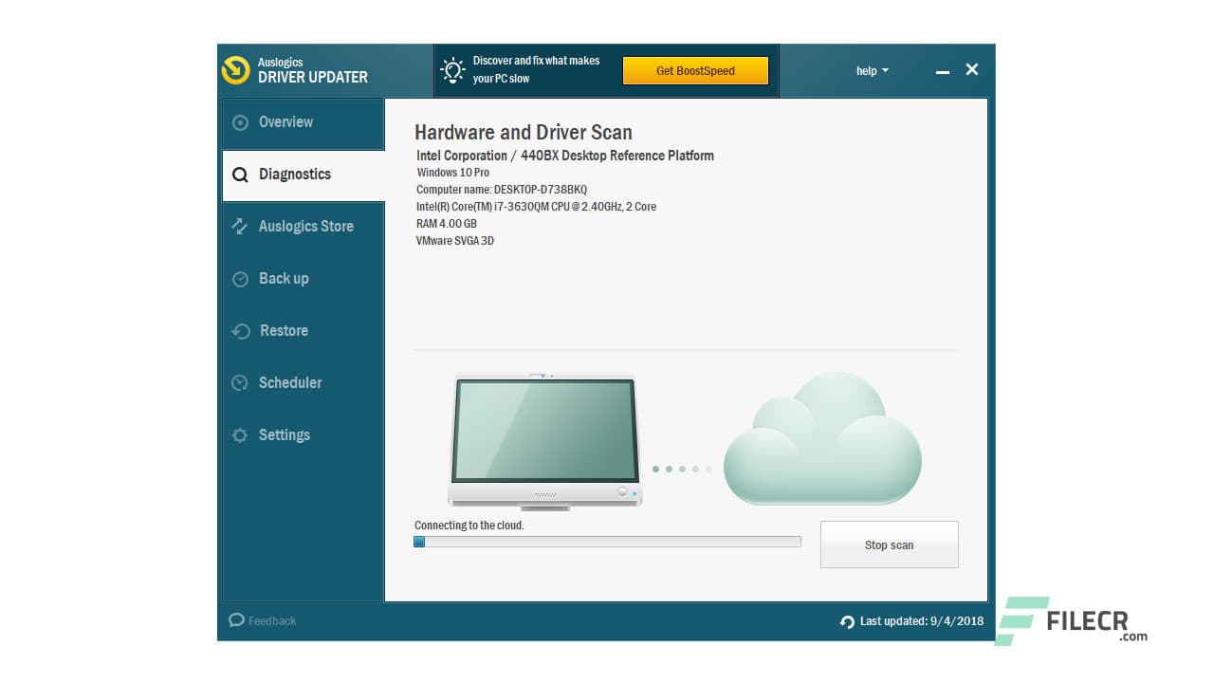This screenshot has height=683, width=1214.
Task: Open the Settings section
Action: (x=284, y=435)
